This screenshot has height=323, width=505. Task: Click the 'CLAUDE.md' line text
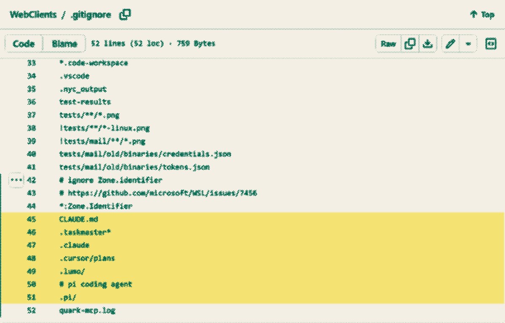click(x=79, y=219)
